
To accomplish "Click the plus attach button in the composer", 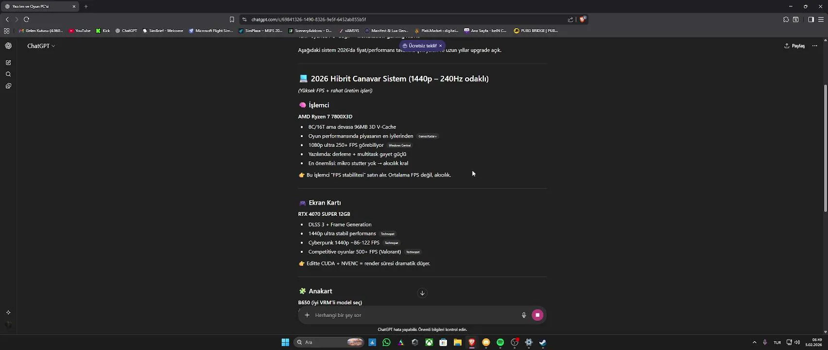I will pyautogui.click(x=307, y=315).
